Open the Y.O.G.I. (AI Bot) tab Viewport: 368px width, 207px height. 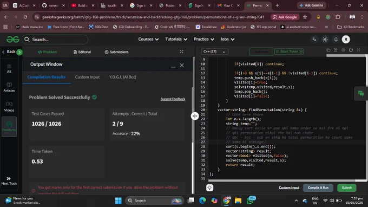click(122, 77)
